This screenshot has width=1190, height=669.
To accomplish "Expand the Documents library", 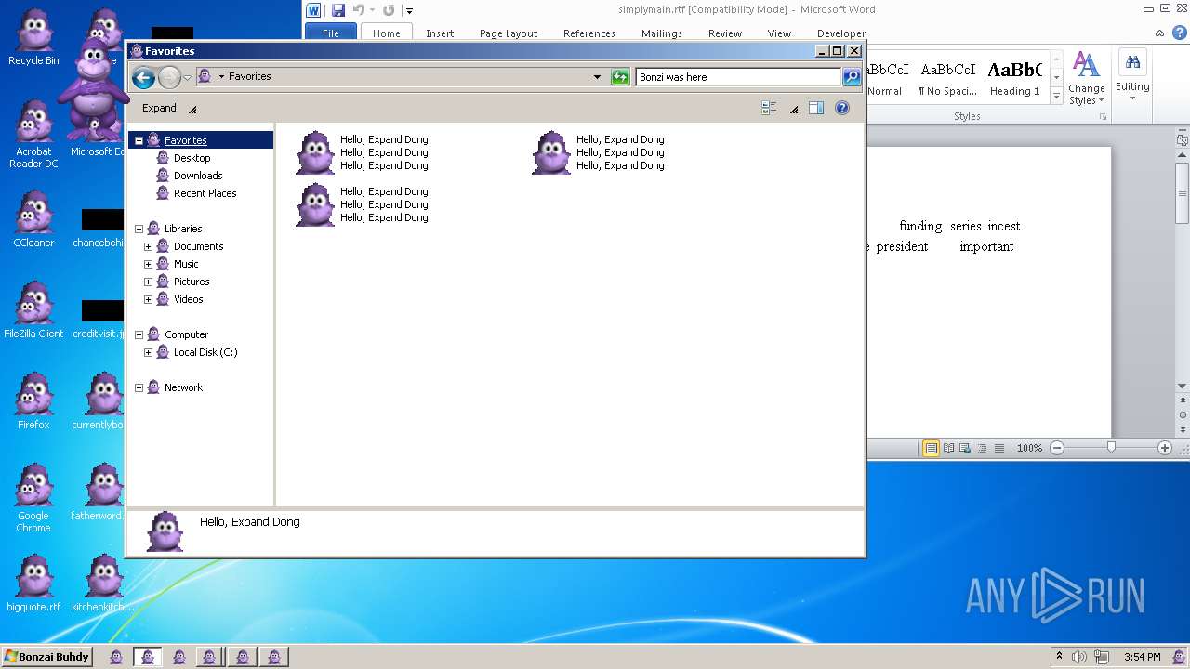I will click(148, 246).
